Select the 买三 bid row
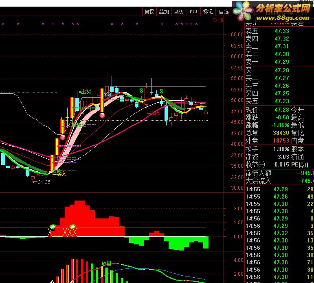 279,86
